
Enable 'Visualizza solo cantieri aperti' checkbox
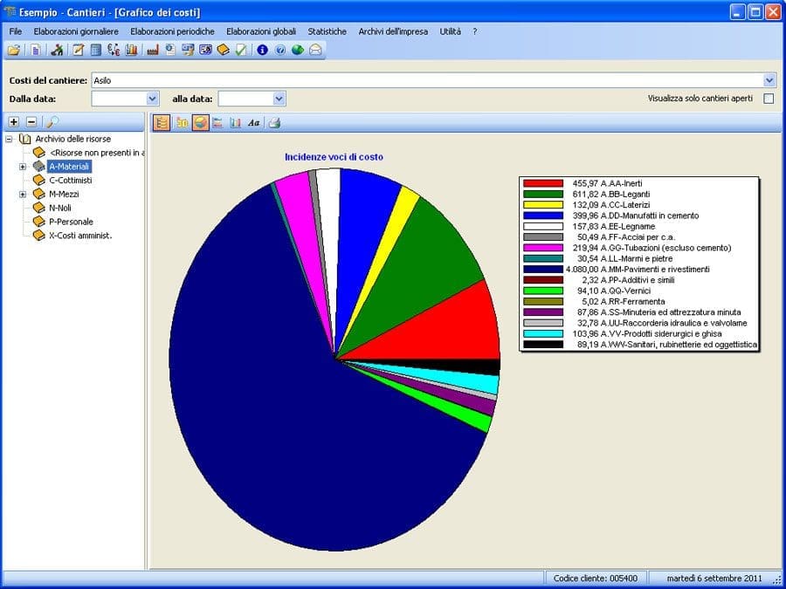pos(769,99)
